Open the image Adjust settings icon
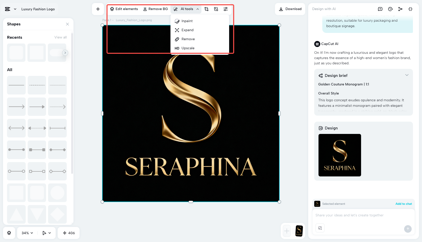 (225, 9)
